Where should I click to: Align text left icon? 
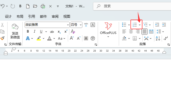(x=124, y=32)
